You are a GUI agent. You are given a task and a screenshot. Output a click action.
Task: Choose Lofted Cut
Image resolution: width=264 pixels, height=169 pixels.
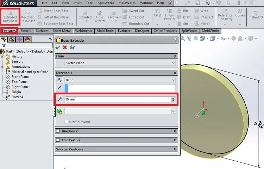tap(133, 17)
